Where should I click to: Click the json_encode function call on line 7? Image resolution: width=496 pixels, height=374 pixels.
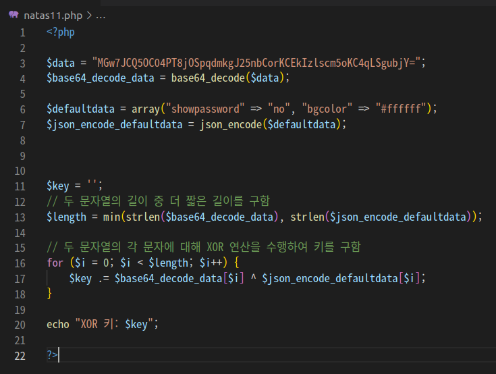[x=231, y=125]
